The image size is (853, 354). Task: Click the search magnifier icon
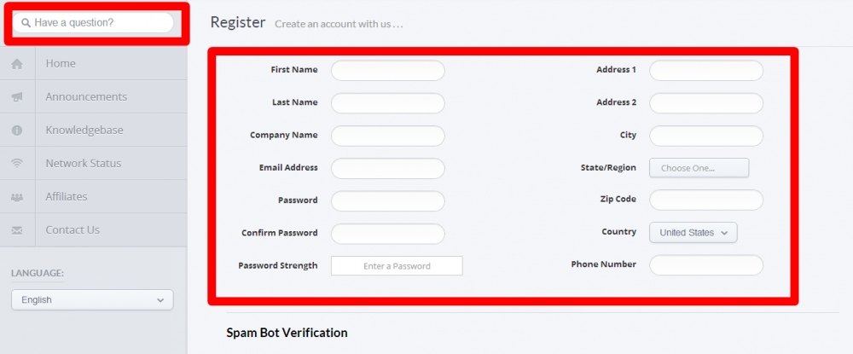(26, 22)
